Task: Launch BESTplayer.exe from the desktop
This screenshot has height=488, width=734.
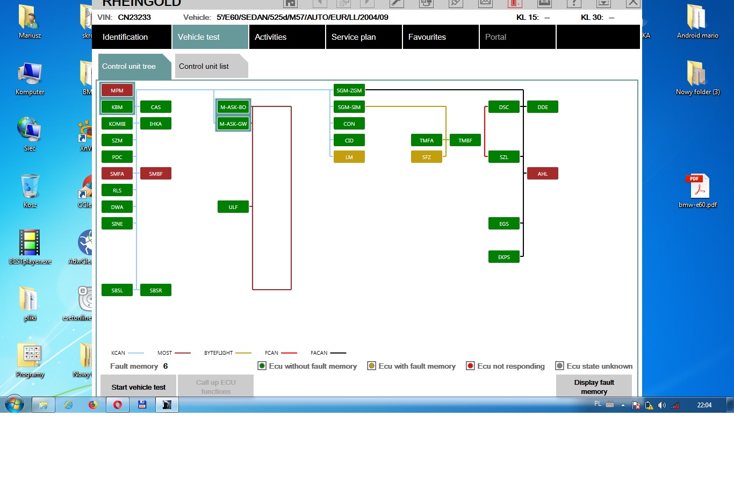Action: point(30,243)
